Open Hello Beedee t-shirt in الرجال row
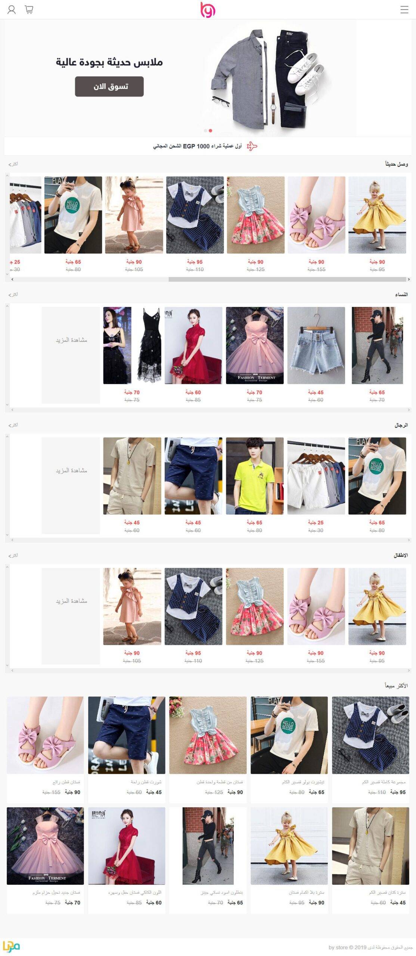Screen dimensions: 416x956 377,476
